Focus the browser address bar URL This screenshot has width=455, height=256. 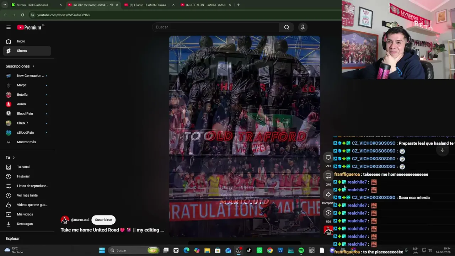point(64,15)
